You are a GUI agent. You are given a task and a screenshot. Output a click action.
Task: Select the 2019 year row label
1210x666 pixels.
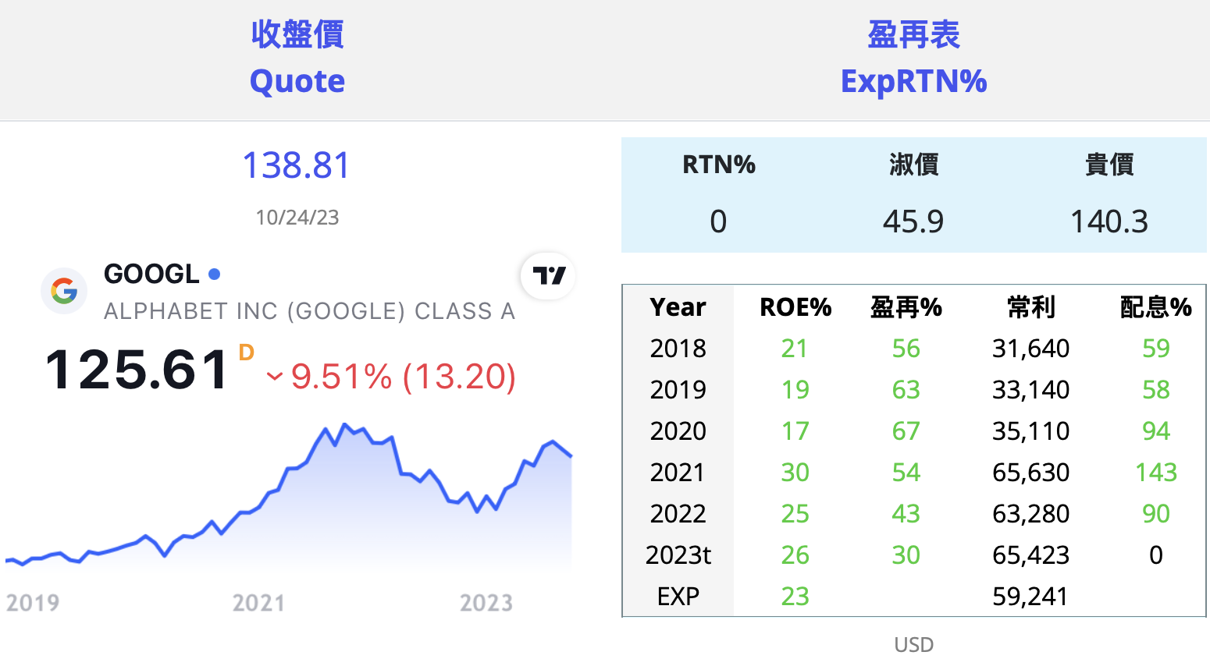(678, 389)
